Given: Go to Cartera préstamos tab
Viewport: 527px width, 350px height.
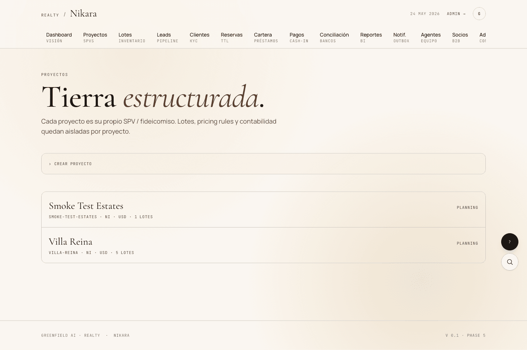Looking at the screenshot, I should click(x=266, y=37).
